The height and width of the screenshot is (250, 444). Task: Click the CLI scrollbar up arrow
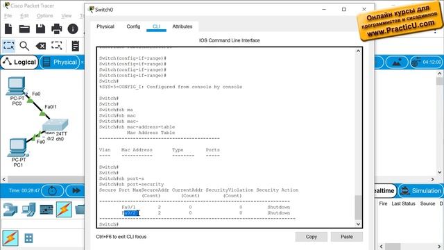click(358, 51)
